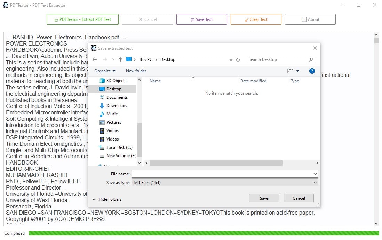
Task: Close the Save extracted text dialog
Action: click(315, 48)
